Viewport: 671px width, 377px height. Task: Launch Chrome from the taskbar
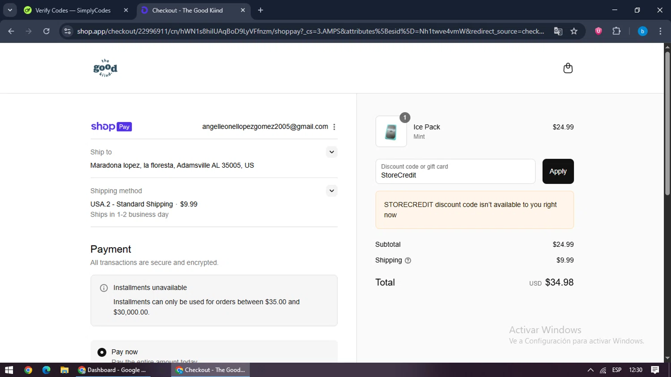coord(28,370)
